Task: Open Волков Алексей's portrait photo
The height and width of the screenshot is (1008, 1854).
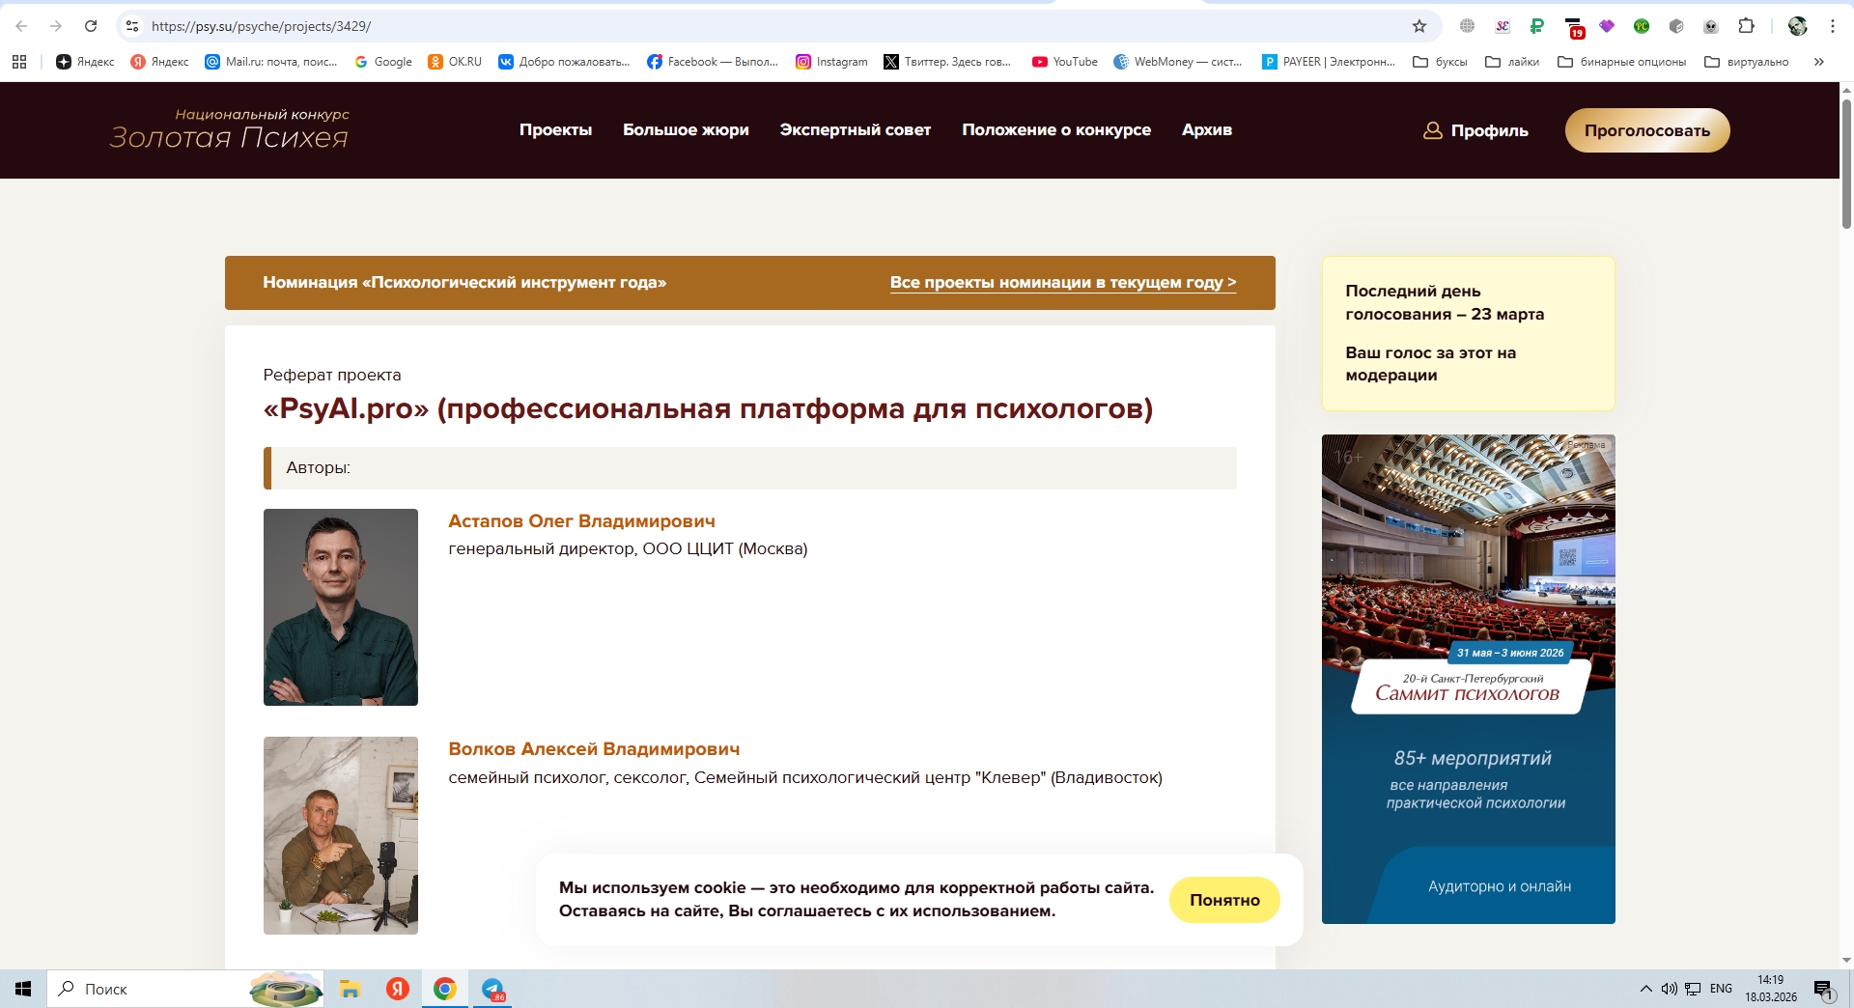Action: (341, 835)
